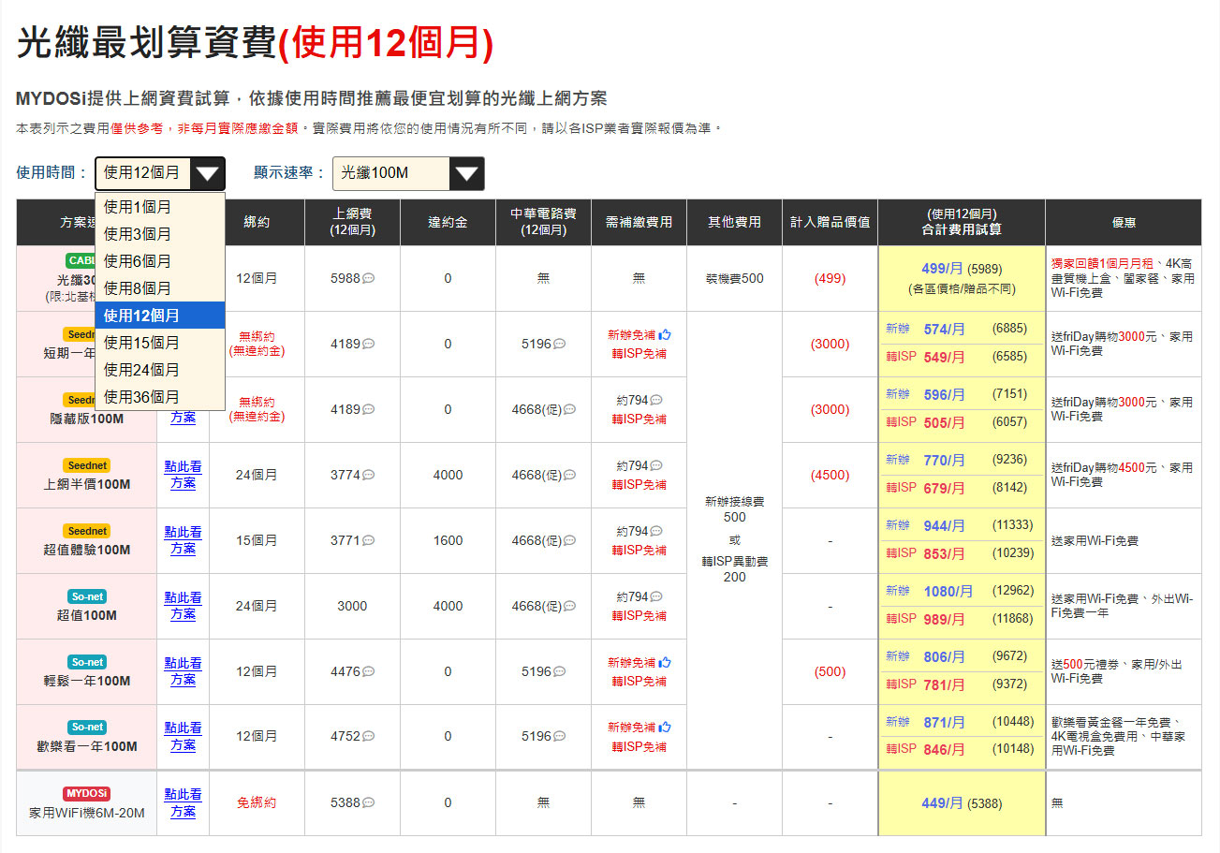
Task: Click the 優惠 column header
Action: click(1124, 222)
